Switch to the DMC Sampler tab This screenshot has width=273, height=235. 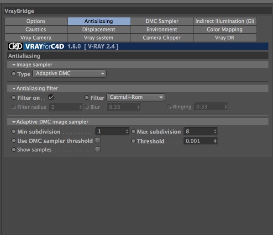pos(162,21)
